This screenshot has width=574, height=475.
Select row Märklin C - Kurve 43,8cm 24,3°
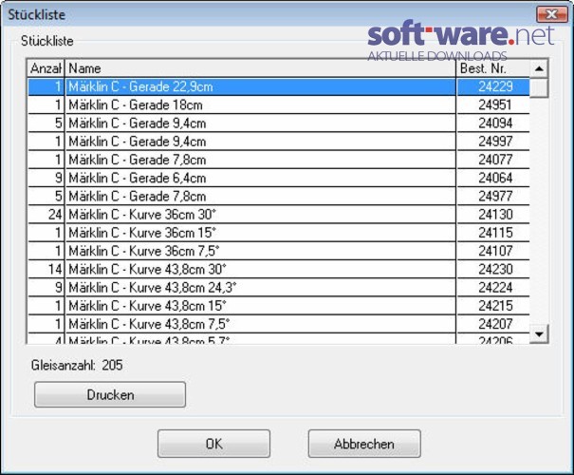point(279,288)
